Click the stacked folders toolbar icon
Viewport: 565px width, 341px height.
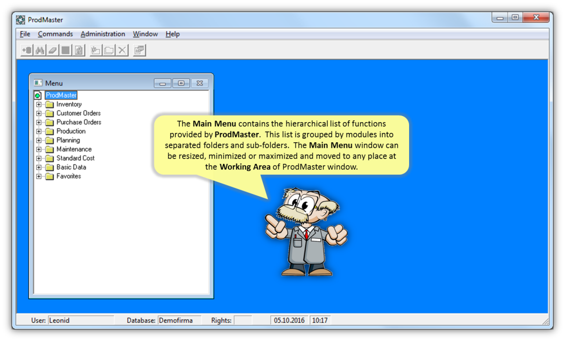point(109,50)
